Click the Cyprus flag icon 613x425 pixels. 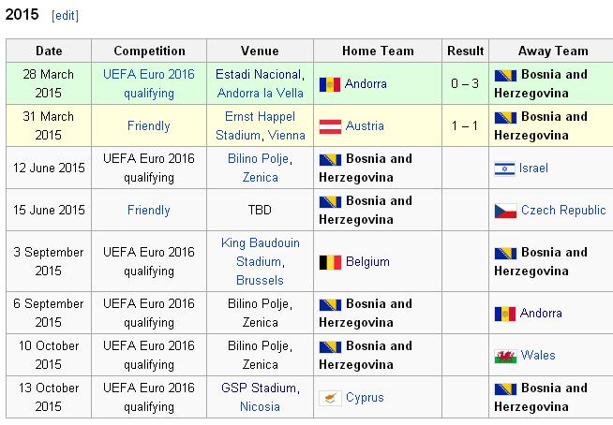pos(330,398)
